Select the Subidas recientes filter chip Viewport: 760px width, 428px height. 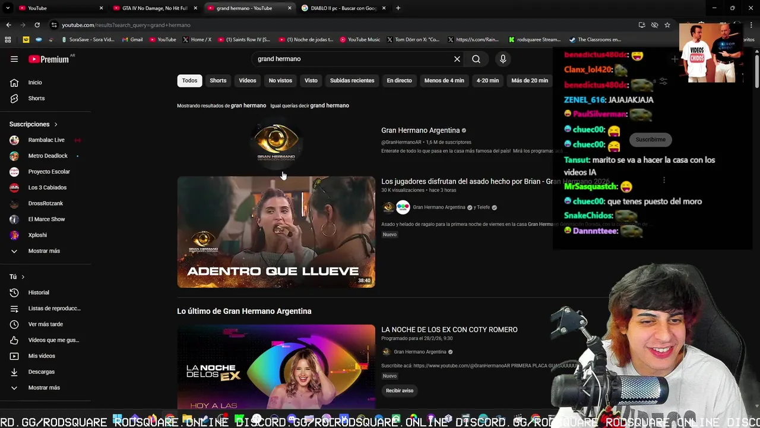352,80
